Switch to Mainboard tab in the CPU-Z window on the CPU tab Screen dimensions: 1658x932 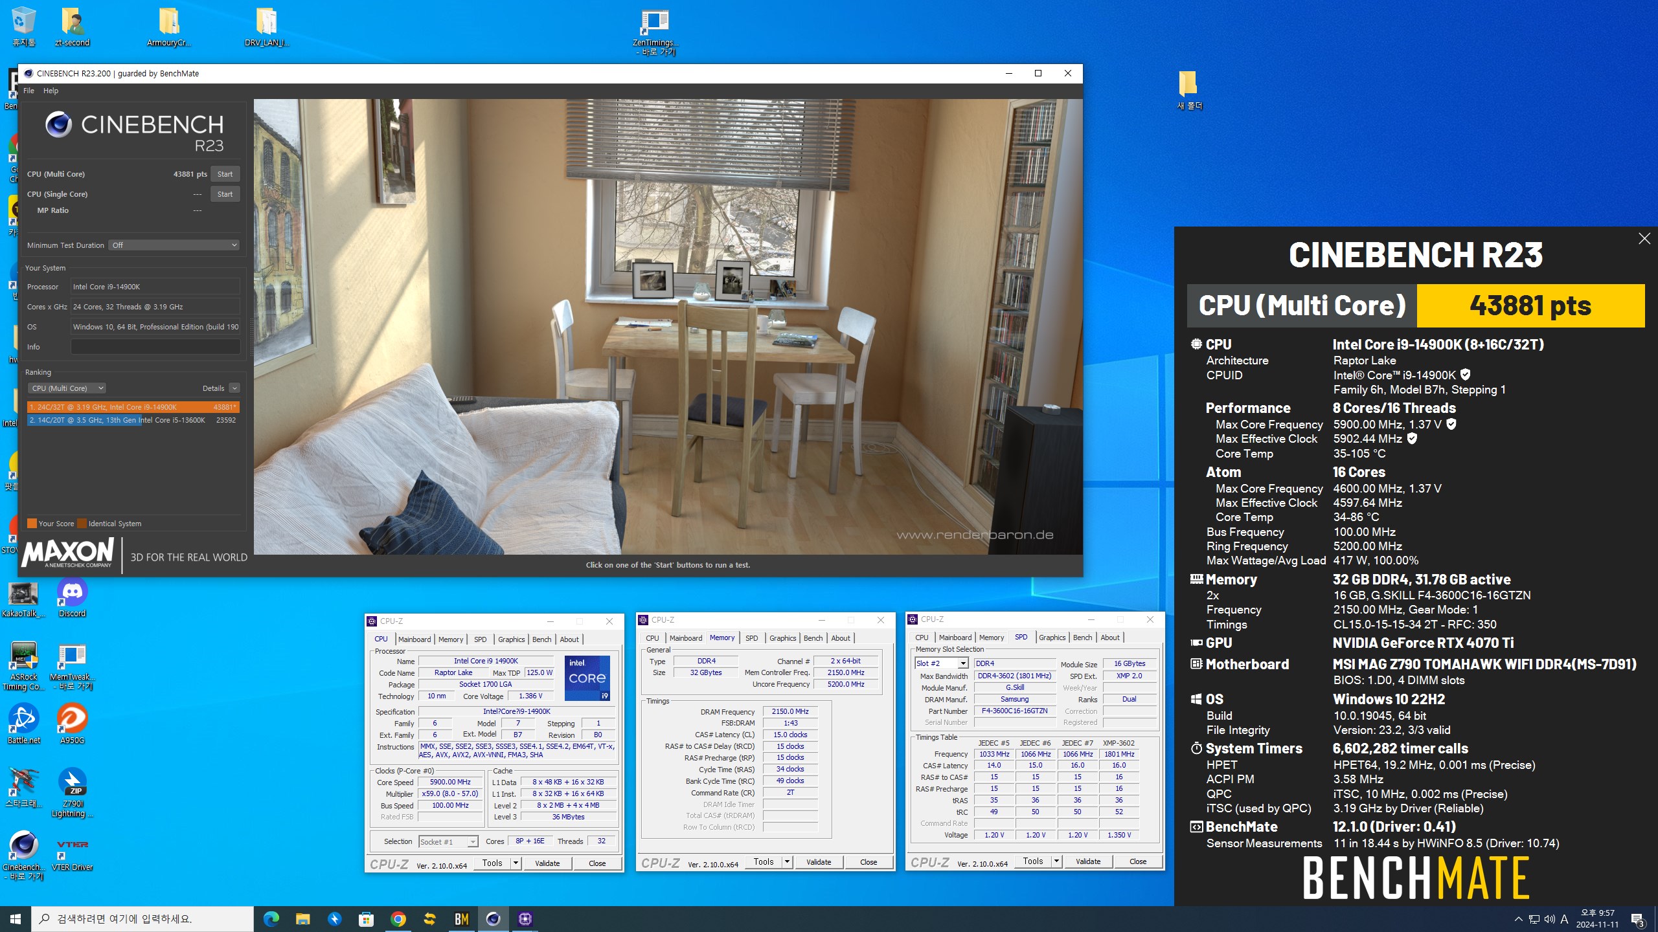tap(414, 639)
